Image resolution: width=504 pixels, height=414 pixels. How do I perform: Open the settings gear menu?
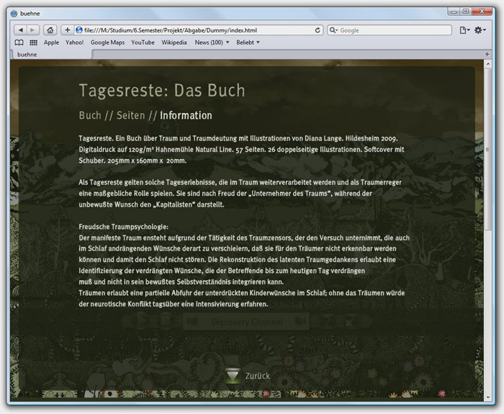coord(480,30)
